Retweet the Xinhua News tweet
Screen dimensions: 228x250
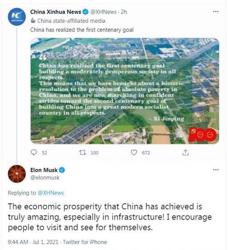[x=83, y=153]
